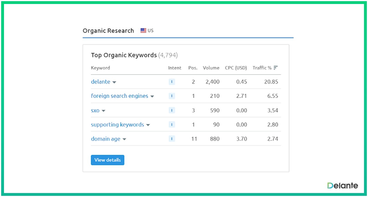368x197 pixels.
Task: Click the 3.54 traffic percentage
Action: pyautogui.click(x=273, y=110)
